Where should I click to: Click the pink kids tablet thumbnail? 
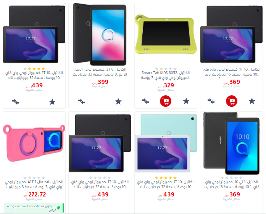point(34,143)
